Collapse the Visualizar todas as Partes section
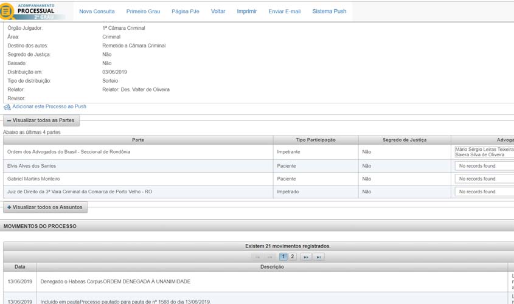 41,120
